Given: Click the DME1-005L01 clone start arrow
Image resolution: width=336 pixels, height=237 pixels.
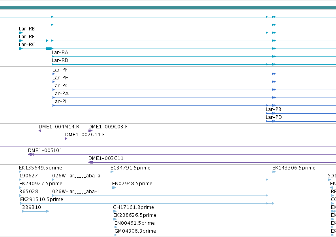Looking at the screenshot, I should pyautogui.click(x=31, y=154).
